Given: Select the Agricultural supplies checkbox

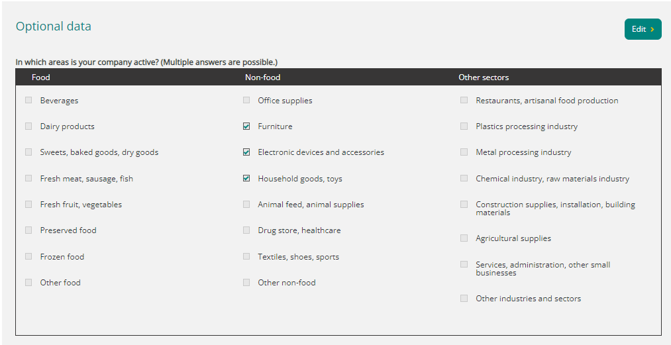Looking at the screenshot, I should (464, 238).
